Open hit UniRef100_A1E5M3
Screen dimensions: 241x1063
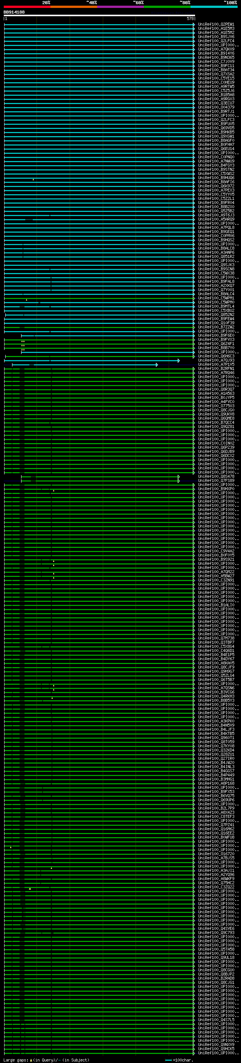pos(216,29)
